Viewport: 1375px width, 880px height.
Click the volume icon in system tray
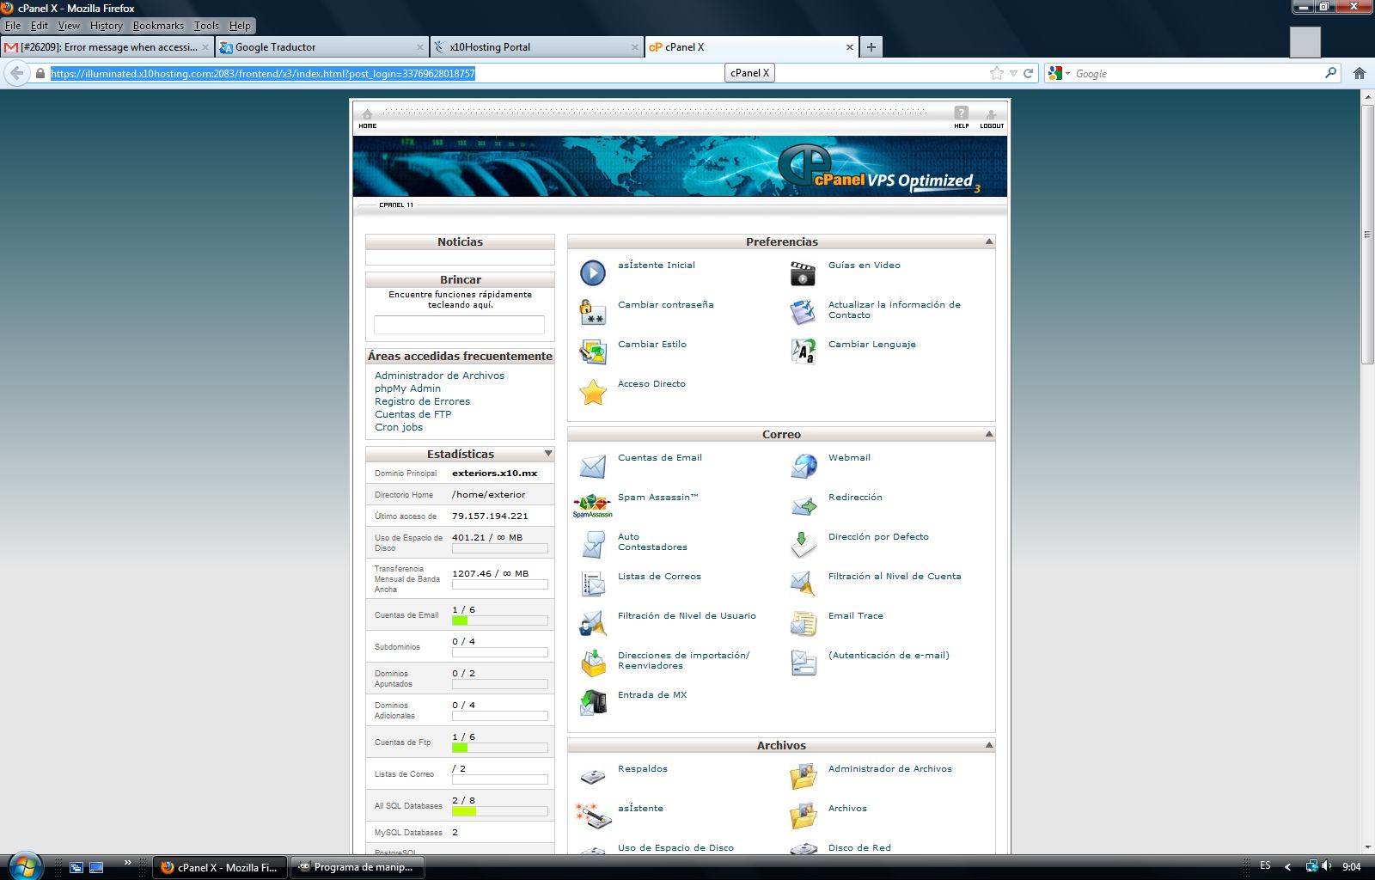point(1327,866)
